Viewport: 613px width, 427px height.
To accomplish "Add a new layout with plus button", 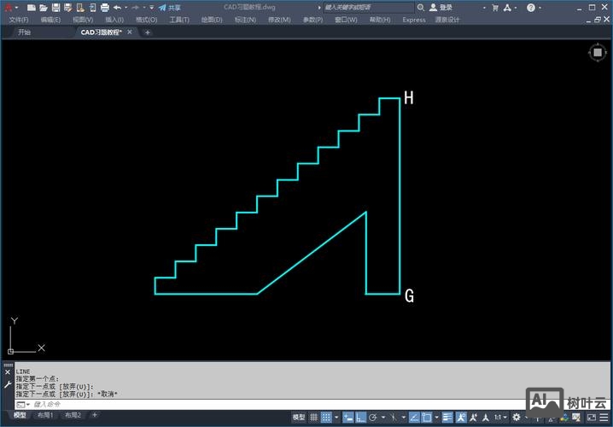I will tap(95, 416).
